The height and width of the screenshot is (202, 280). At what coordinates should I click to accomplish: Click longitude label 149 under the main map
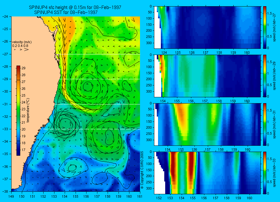[11, 196]
